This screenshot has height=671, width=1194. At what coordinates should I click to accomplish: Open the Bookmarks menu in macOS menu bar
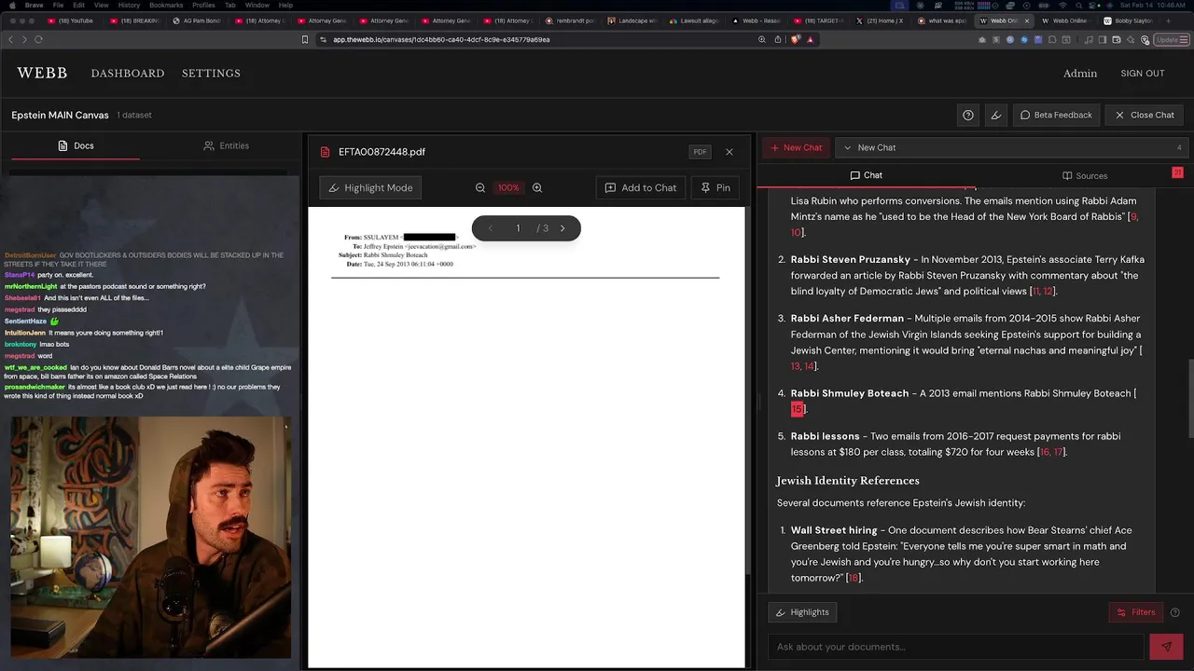[166, 6]
